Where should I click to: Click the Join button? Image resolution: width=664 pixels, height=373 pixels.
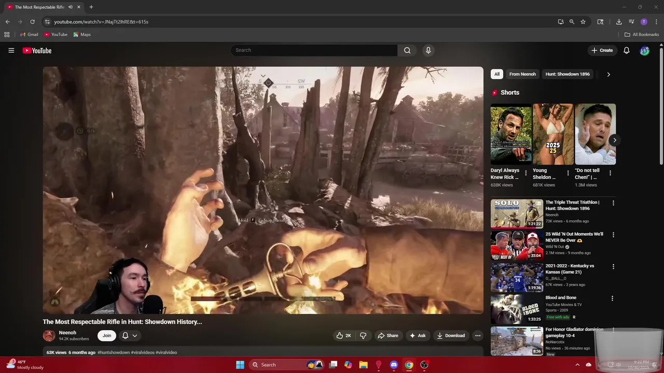(106, 336)
